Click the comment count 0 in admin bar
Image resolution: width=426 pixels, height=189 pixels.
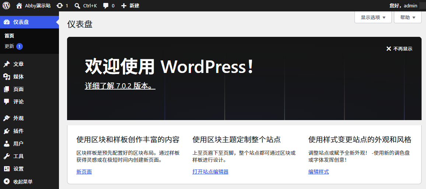113,6
